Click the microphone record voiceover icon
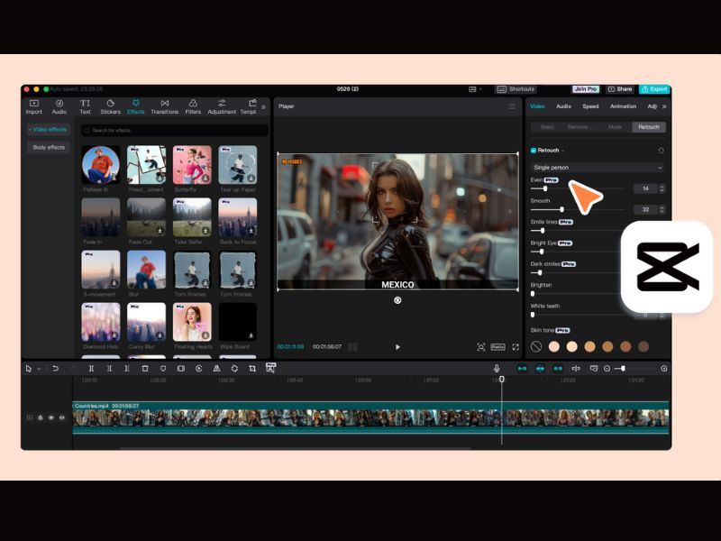This screenshot has width=721, height=541. tap(497, 369)
